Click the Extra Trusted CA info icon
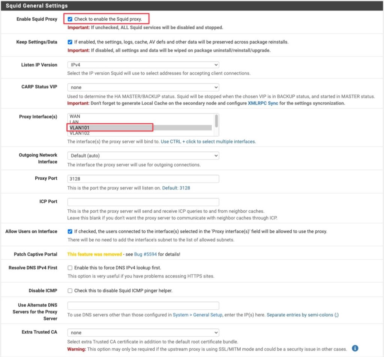 pos(355,348)
